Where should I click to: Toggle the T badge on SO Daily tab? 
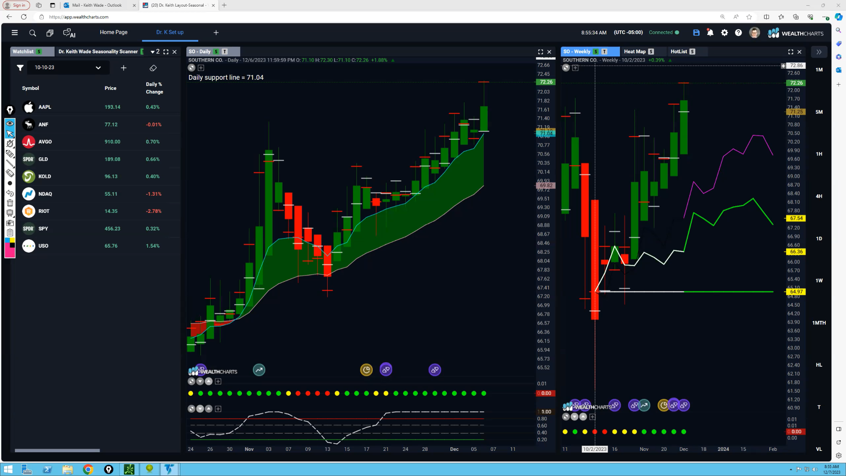225,52
